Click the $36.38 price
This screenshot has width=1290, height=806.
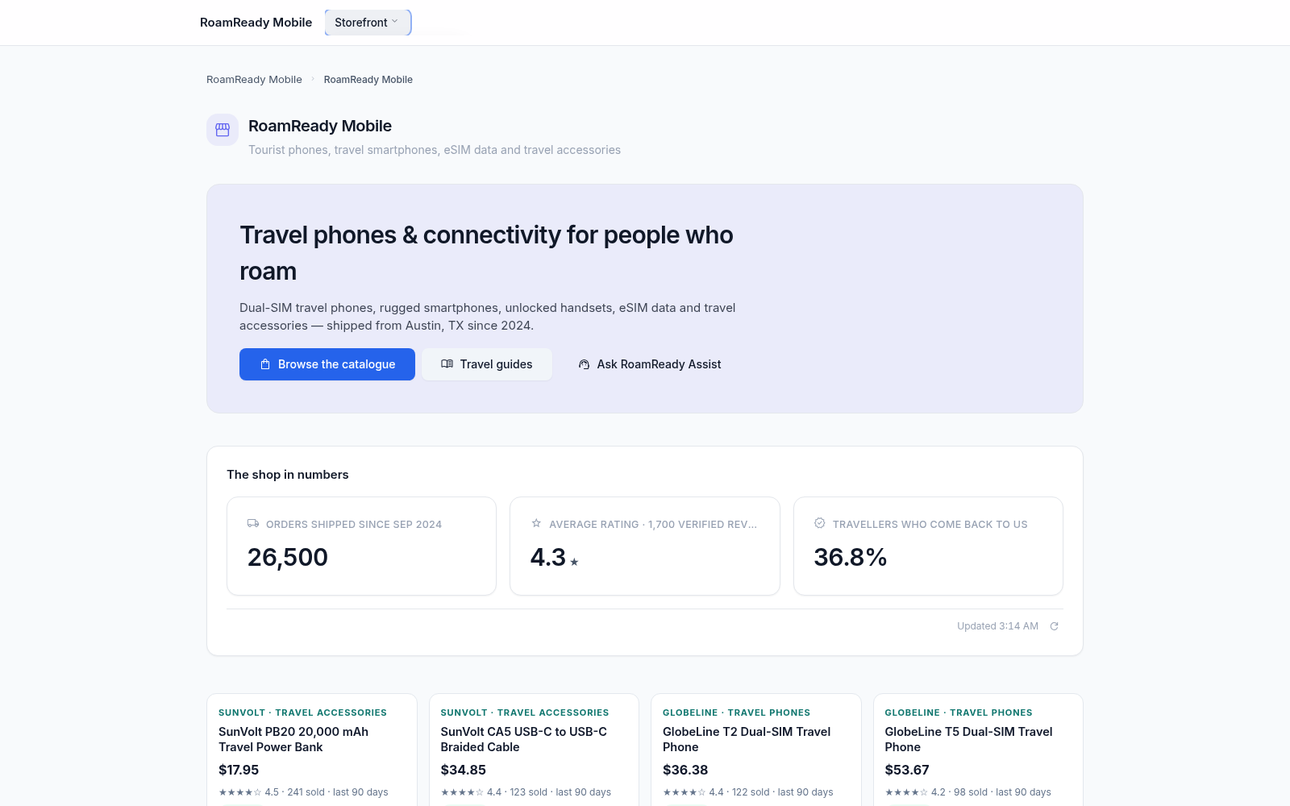coord(685,770)
